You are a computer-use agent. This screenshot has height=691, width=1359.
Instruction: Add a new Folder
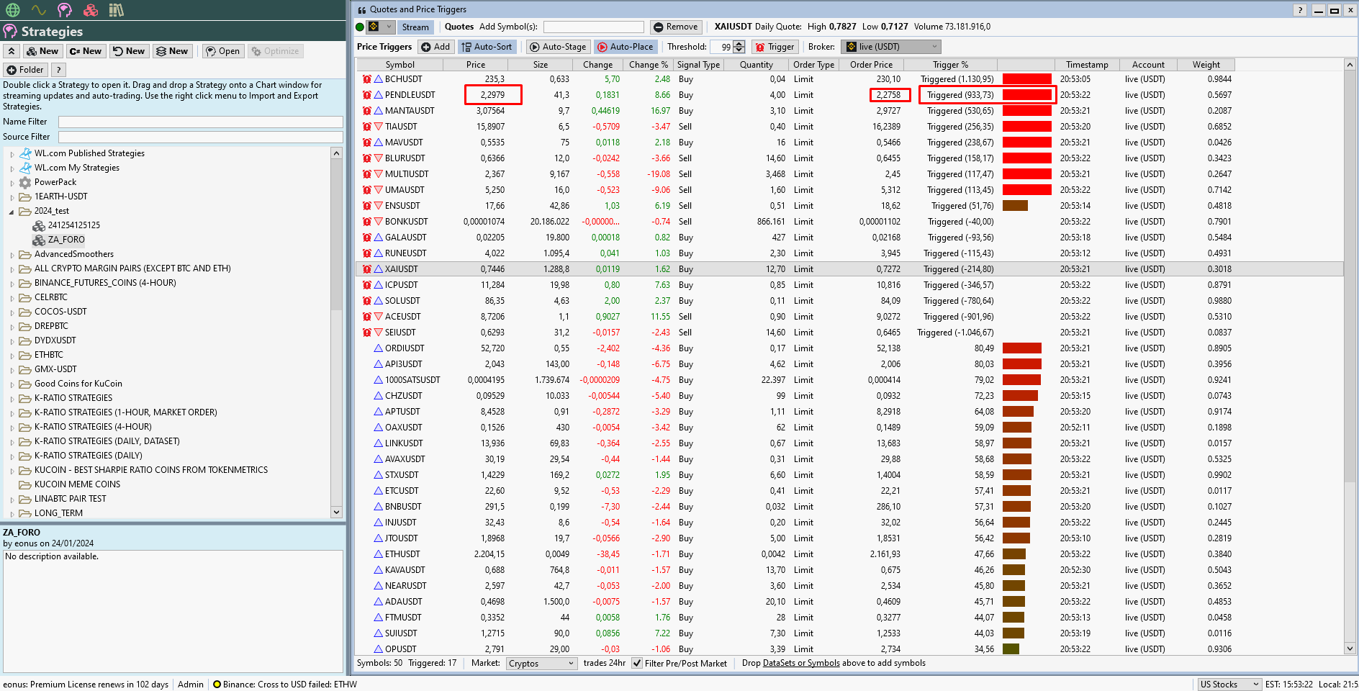click(x=25, y=70)
